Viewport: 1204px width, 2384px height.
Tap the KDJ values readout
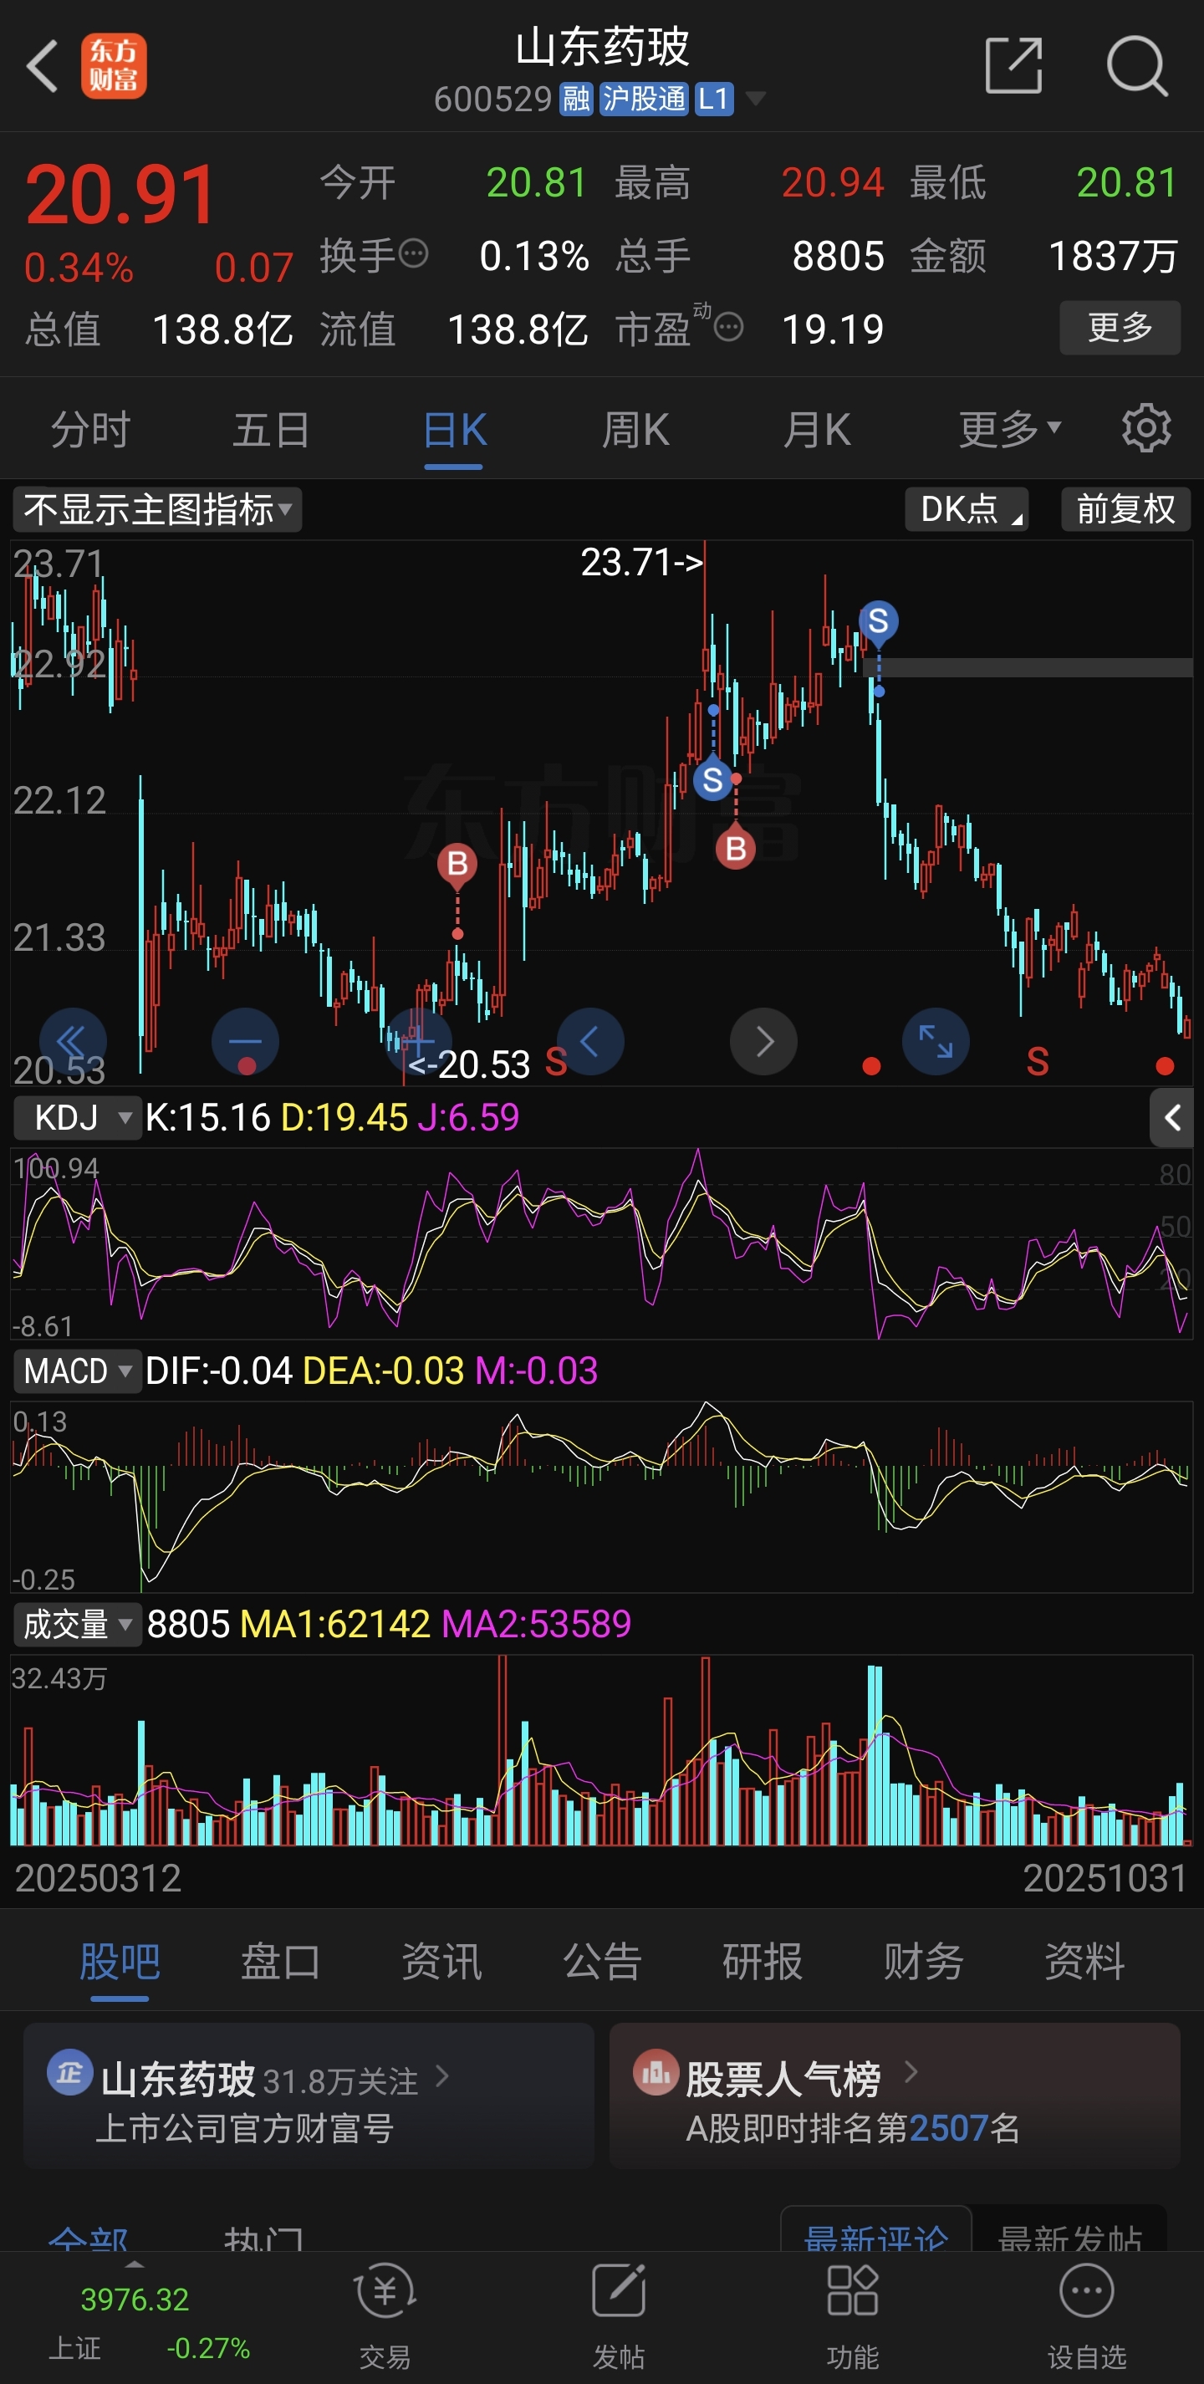(x=332, y=1118)
